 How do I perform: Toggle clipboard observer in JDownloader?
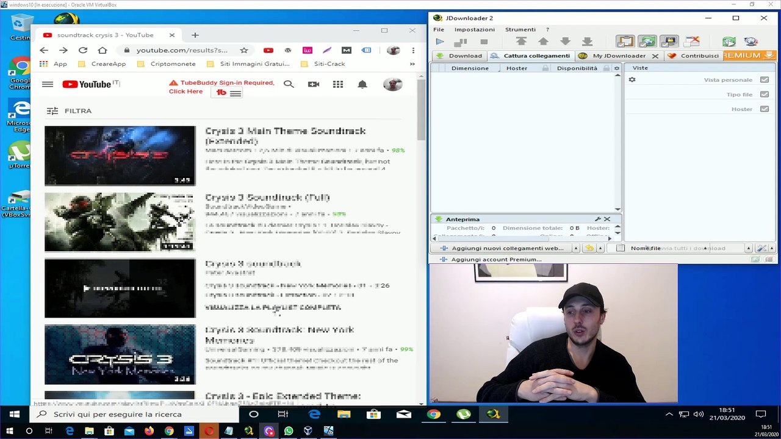[x=625, y=41]
